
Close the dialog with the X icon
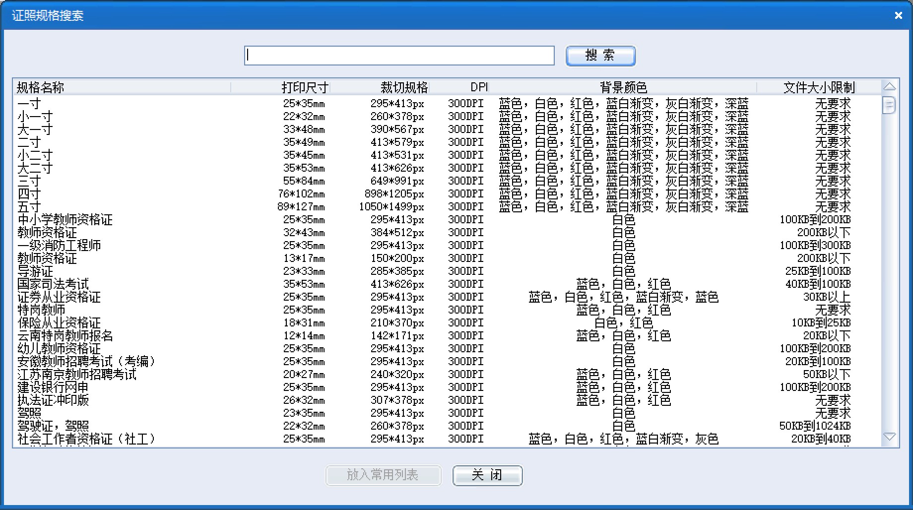898,15
